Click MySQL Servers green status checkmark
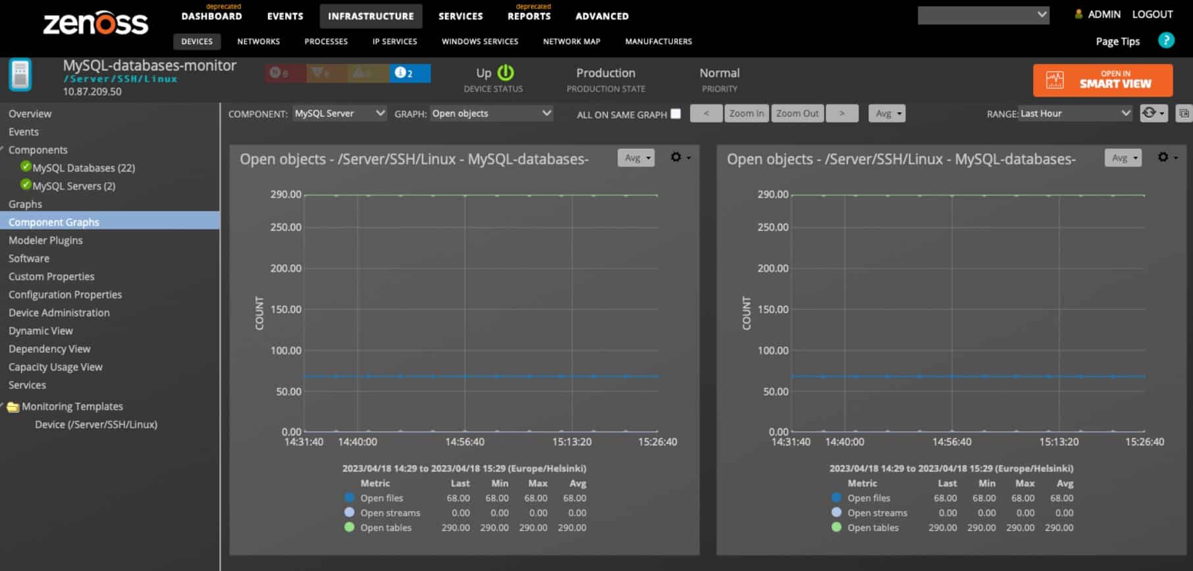Viewport: 1193px width, 571px height. (26, 184)
